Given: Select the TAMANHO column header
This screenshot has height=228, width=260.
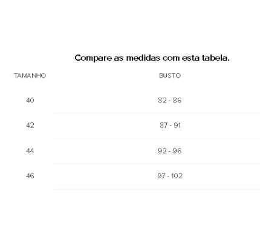Looking at the screenshot, I should click(x=30, y=76).
